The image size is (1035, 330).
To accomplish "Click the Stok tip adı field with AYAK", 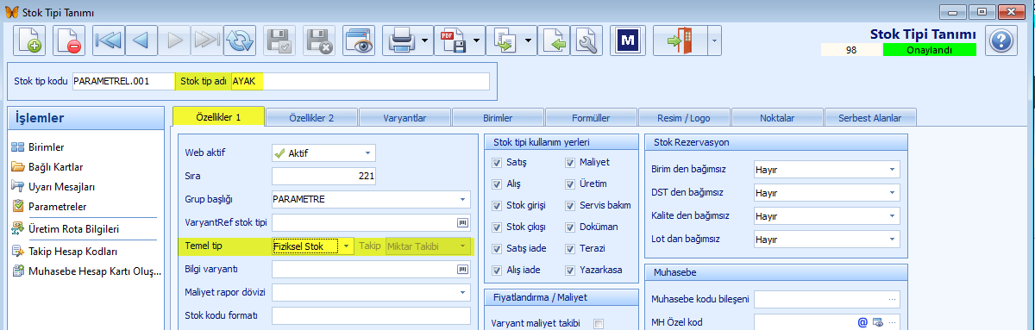I will 360,81.
